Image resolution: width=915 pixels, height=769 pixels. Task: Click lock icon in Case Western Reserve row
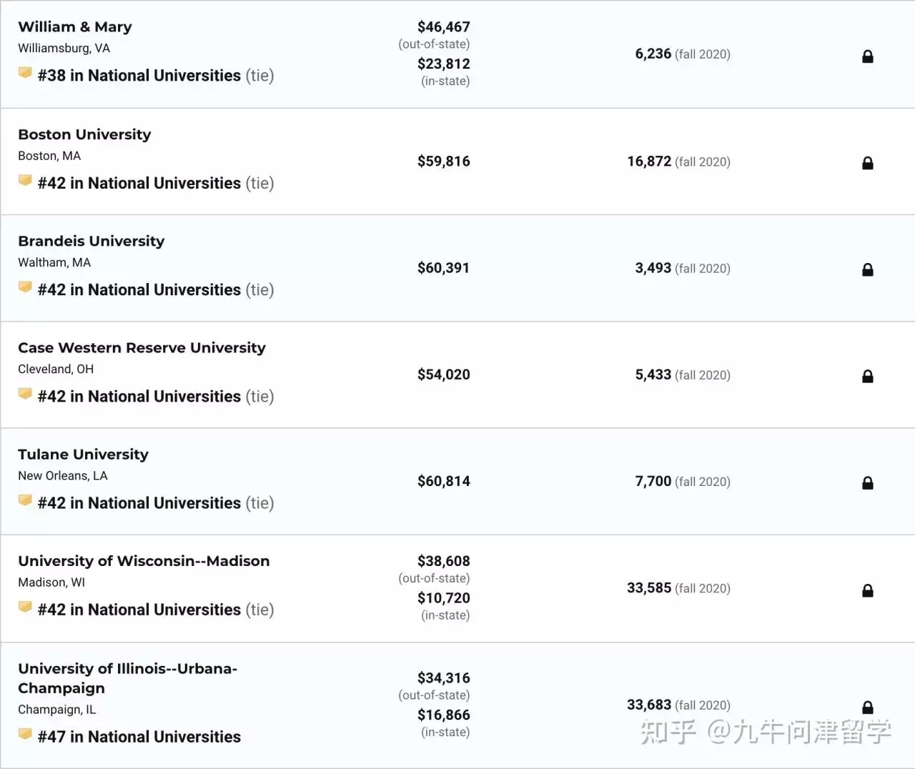[868, 376]
